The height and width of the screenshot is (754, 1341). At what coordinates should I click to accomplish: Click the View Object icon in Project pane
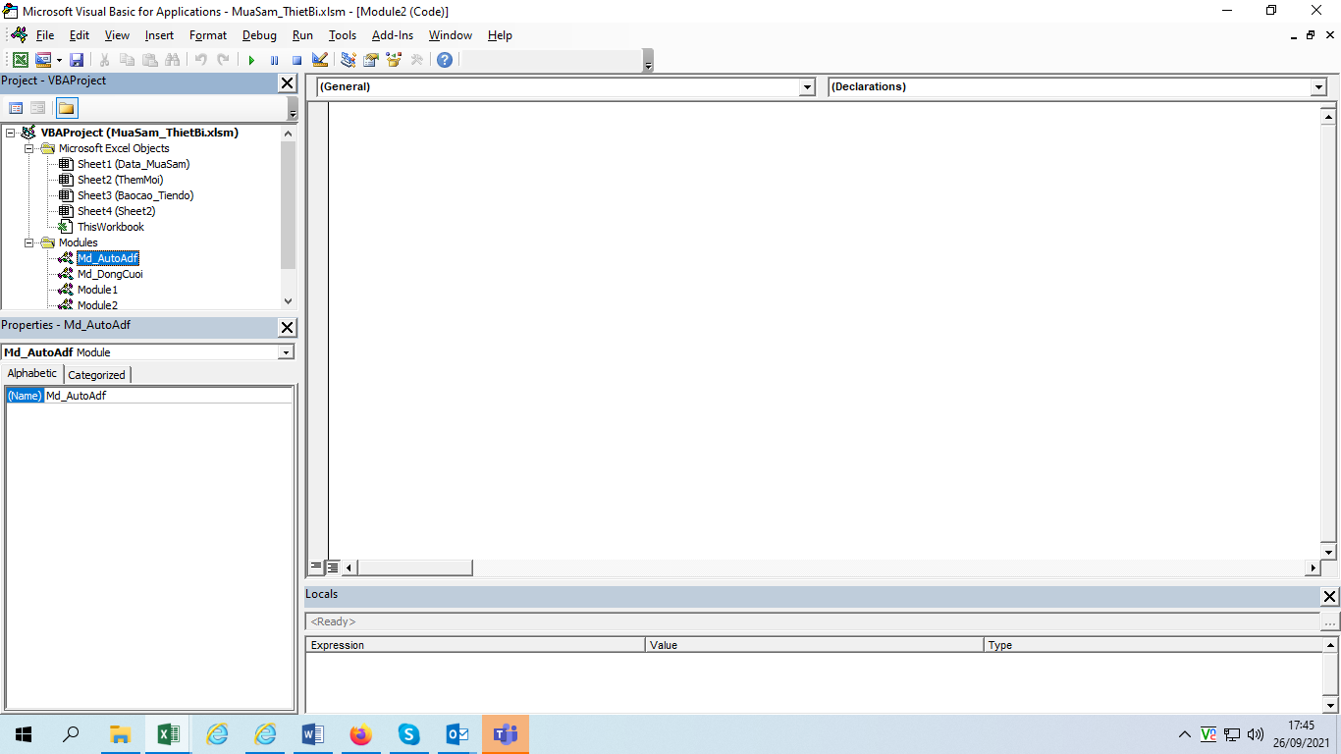pyautogui.click(x=37, y=108)
